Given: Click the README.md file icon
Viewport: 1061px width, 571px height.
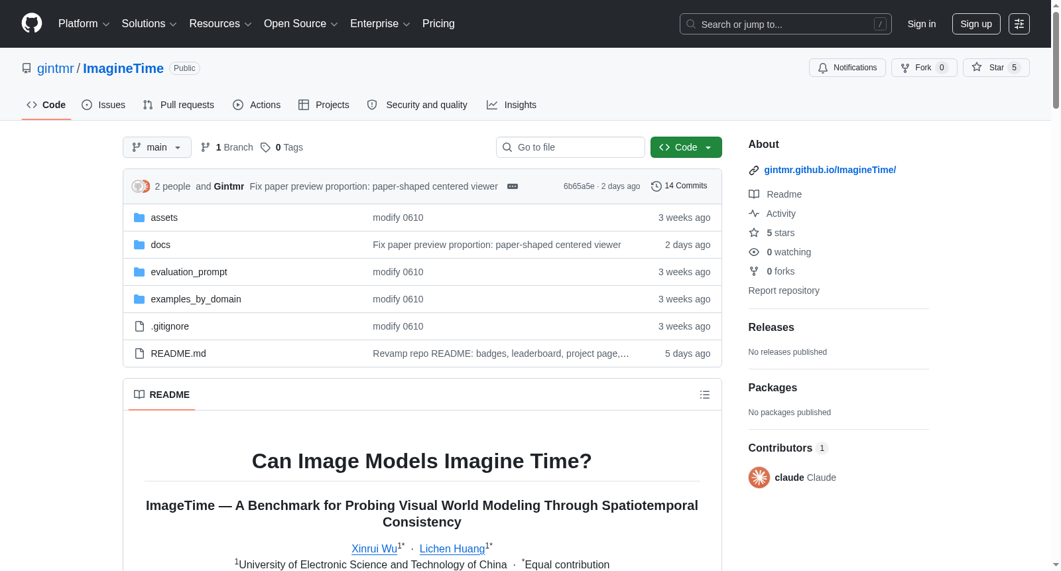Looking at the screenshot, I should pyautogui.click(x=139, y=353).
